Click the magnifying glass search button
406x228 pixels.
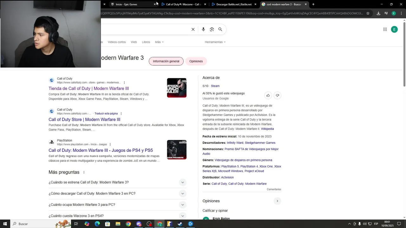pos(220,29)
